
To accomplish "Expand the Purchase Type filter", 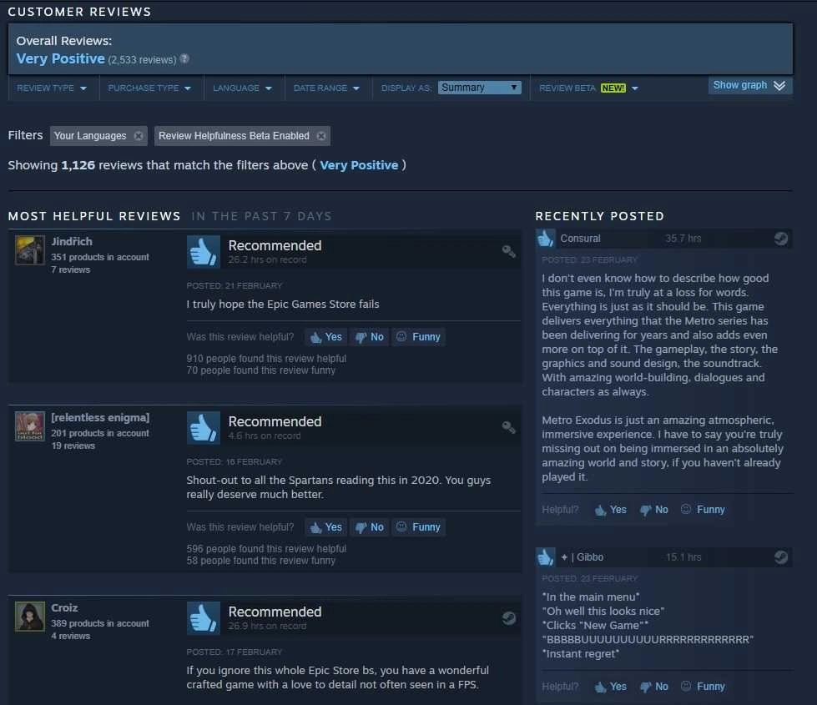I will click(x=149, y=88).
